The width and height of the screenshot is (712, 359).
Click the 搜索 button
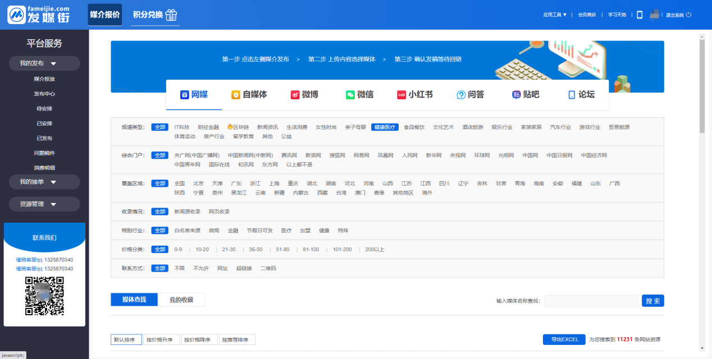tap(653, 301)
